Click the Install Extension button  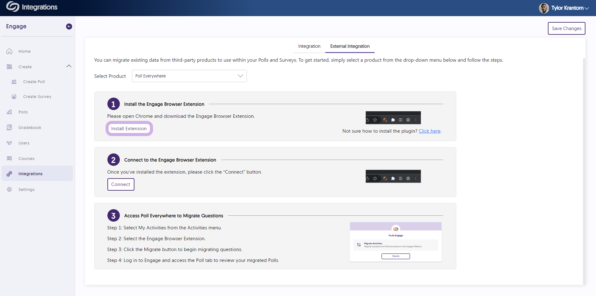tap(129, 128)
